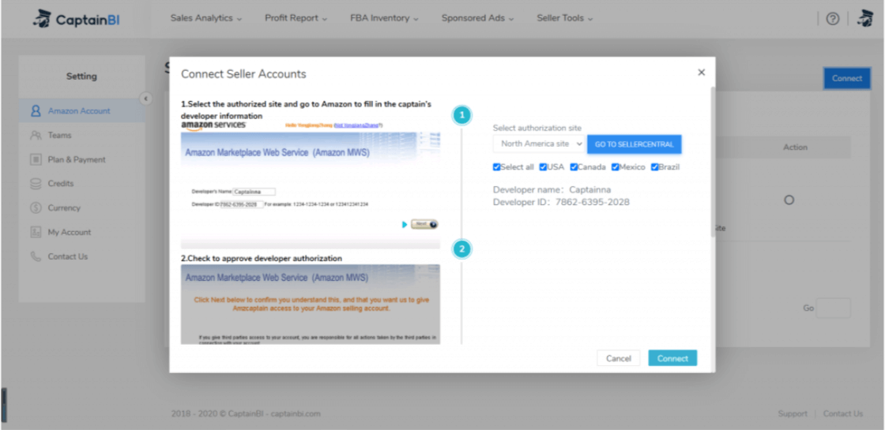Open the Seller Tools menu
885x430 pixels.
pos(565,18)
